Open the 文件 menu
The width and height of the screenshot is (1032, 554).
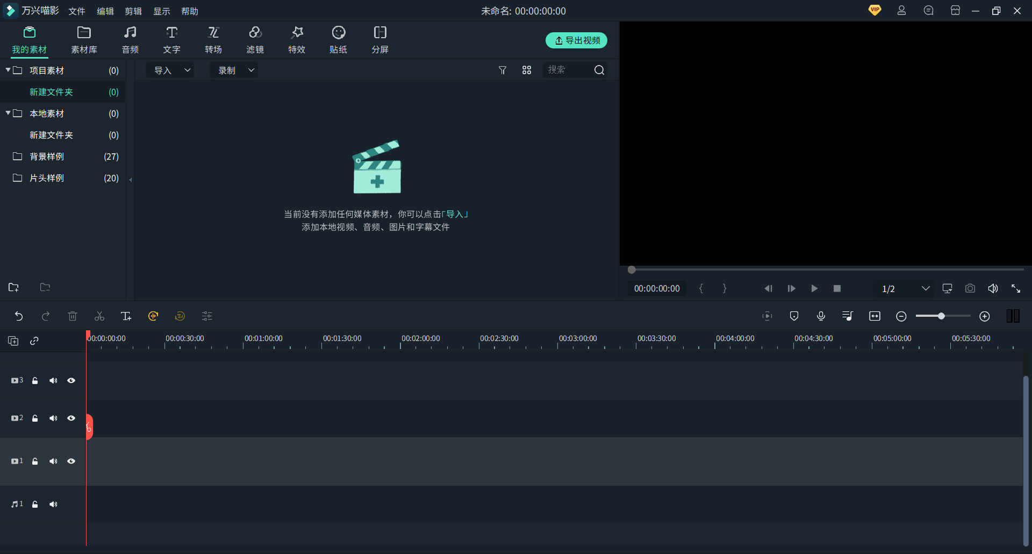pyautogui.click(x=76, y=11)
